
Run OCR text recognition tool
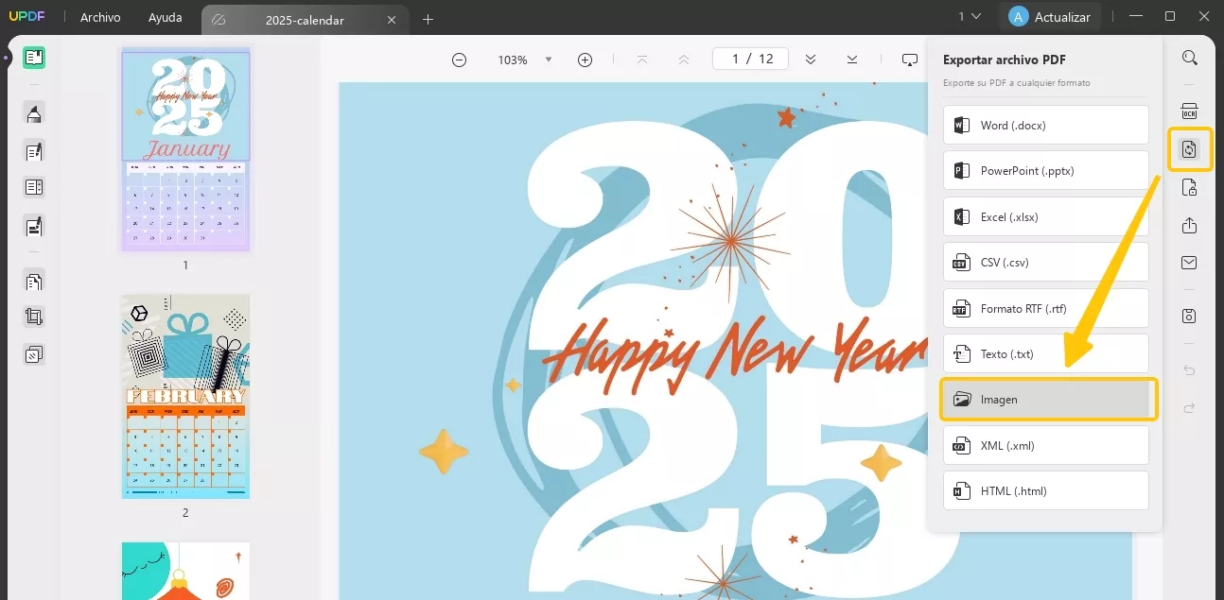(x=1190, y=111)
